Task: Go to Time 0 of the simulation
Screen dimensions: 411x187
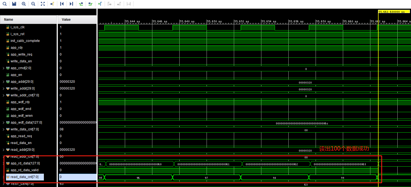Action: pos(62,4)
